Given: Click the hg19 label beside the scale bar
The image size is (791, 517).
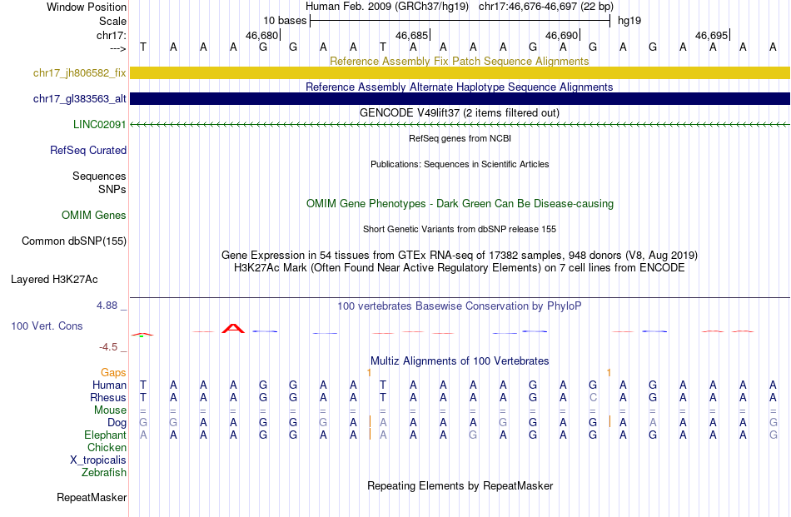Looking at the screenshot, I should (x=629, y=21).
